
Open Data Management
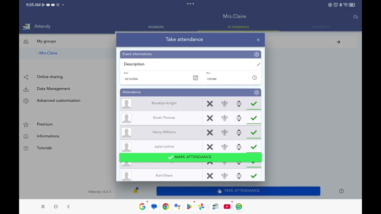[54, 89]
